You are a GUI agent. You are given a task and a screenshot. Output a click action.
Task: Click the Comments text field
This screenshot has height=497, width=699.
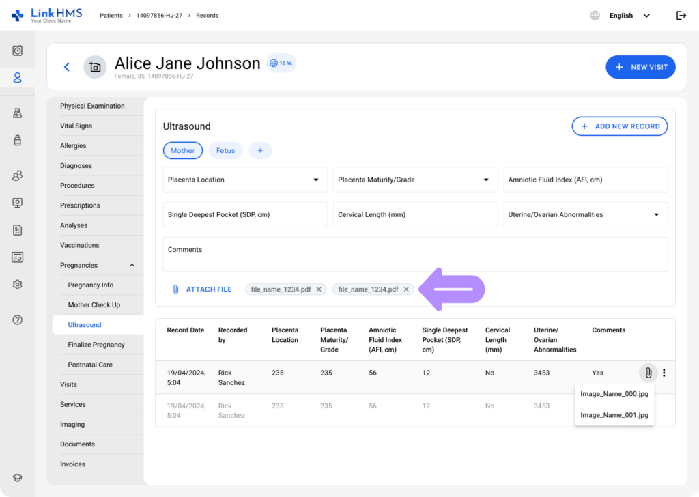[415, 255]
